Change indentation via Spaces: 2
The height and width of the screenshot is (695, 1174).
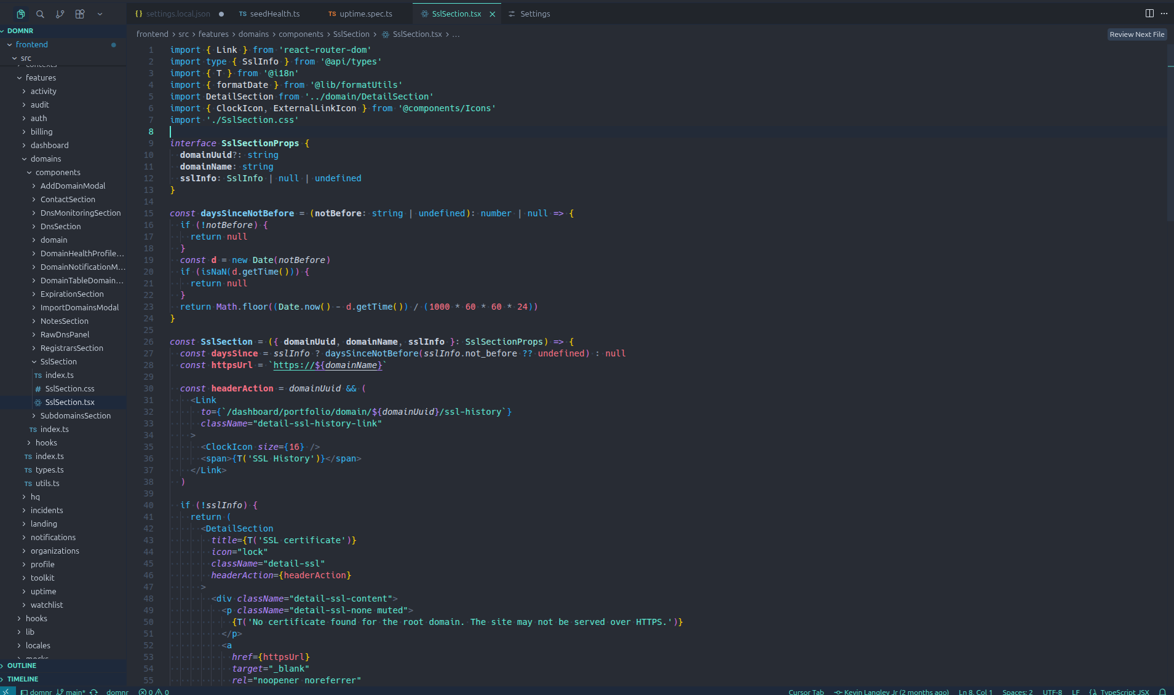pos(1017,692)
